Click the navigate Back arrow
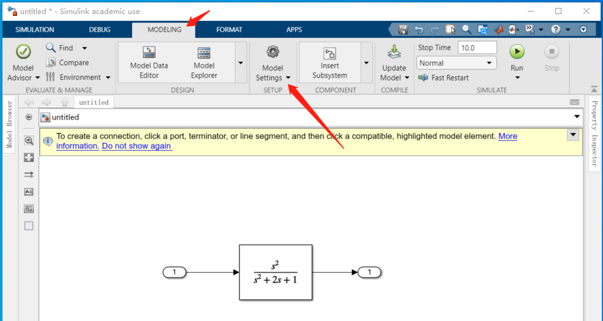This screenshot has height=321, width=603. [x=29, y=102]
